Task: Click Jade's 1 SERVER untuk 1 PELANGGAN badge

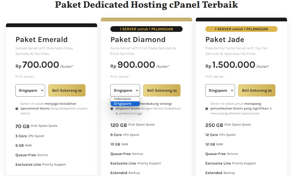Action: (241, 29)
